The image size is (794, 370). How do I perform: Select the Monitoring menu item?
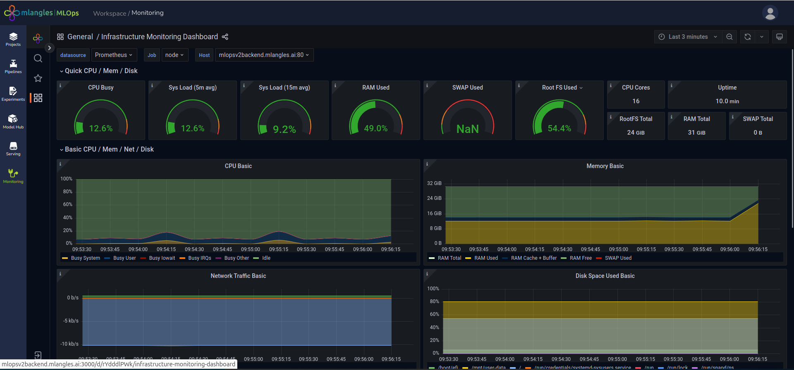(13, 176)
